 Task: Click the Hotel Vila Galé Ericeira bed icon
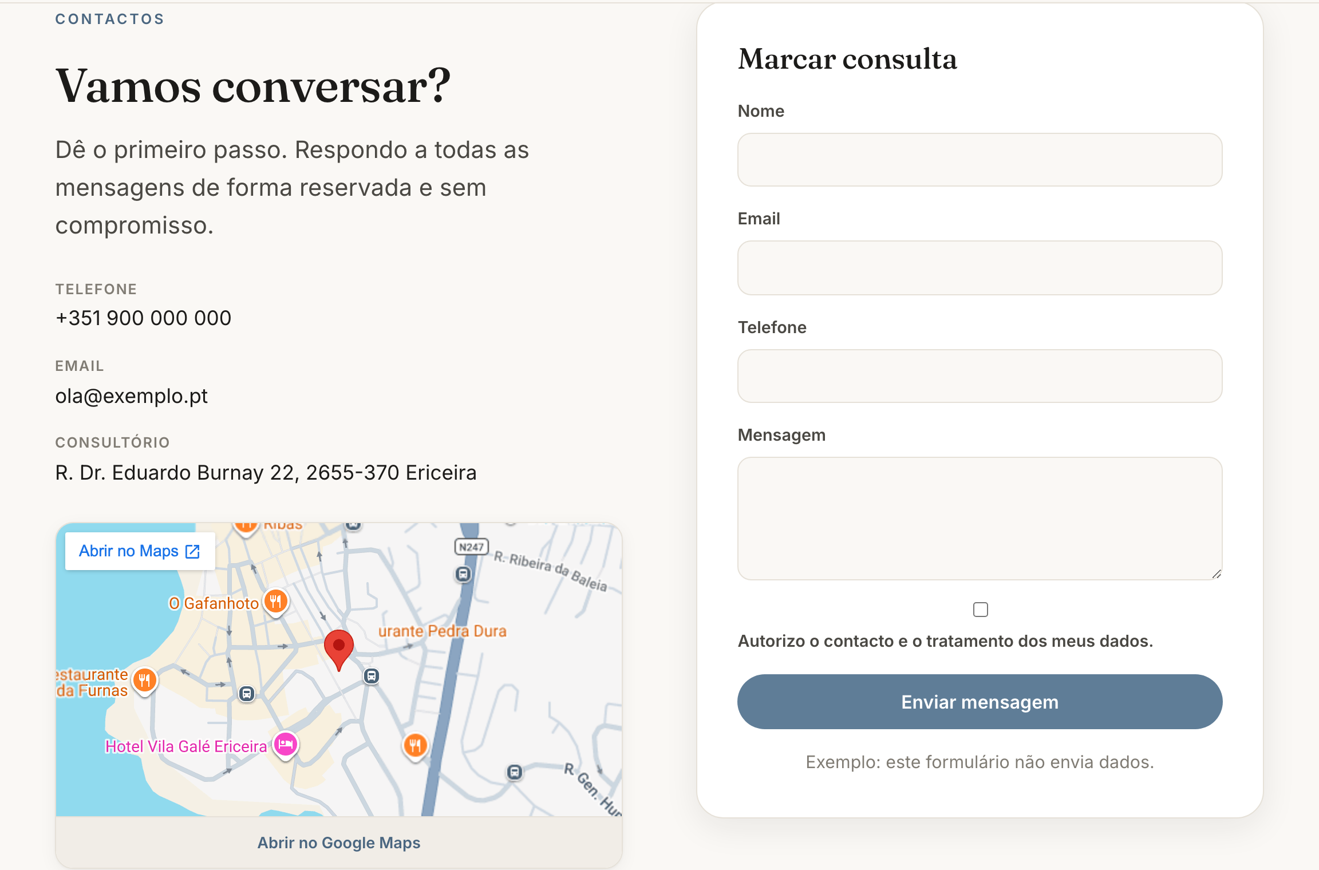[285, 745]
